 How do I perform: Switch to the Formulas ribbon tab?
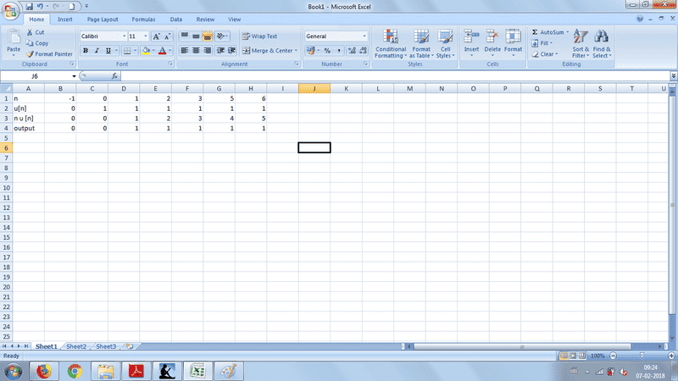pyautogui.click(x=142, y=19)
